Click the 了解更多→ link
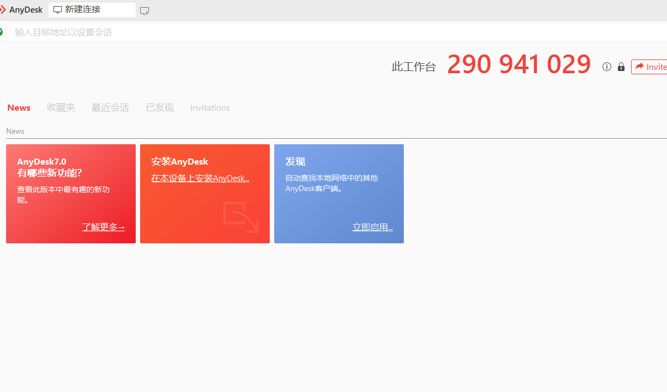Viewport: 667px width, 392px height. (104, 227)
